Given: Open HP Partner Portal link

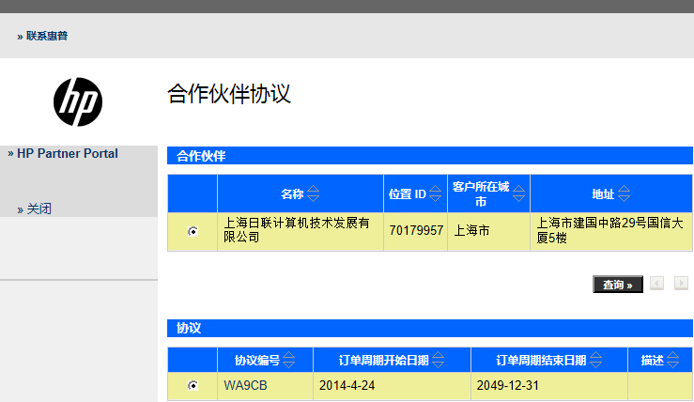Looking at the screenshot, I should (68, 154).
